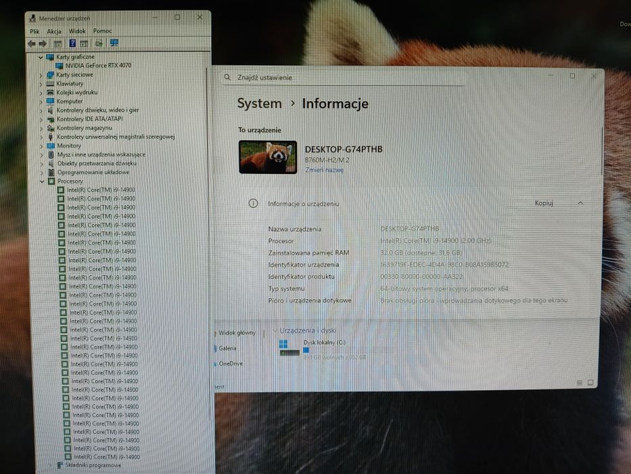Click the Kopiuj button
631x474 pixels.
coord(544,202)
